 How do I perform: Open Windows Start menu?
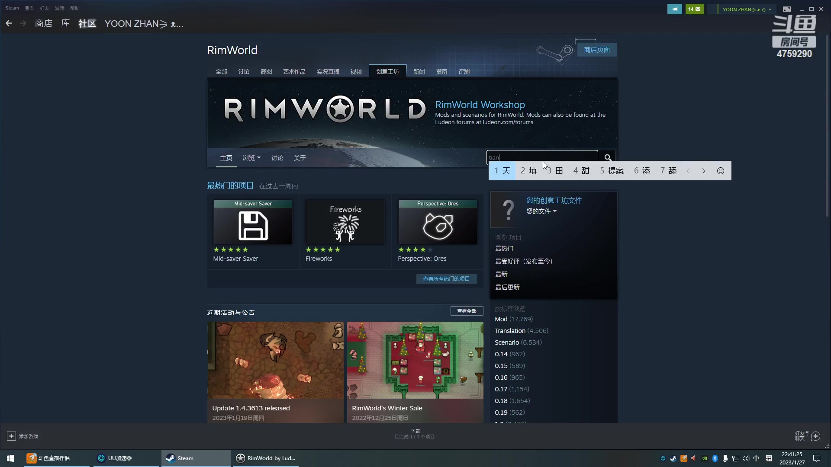(x=10, y=458)
